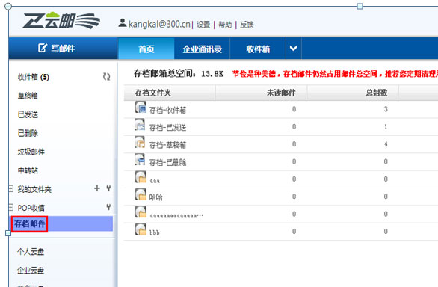Click total count 4 in 存档-草稿箱 row
The width and height of the screenshot is (438, 287).
386,144
